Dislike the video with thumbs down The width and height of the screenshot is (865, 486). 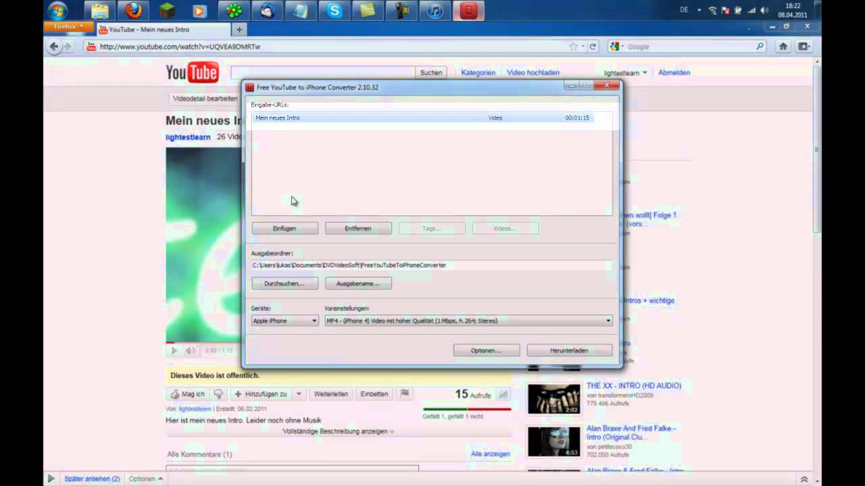point(218,394)
